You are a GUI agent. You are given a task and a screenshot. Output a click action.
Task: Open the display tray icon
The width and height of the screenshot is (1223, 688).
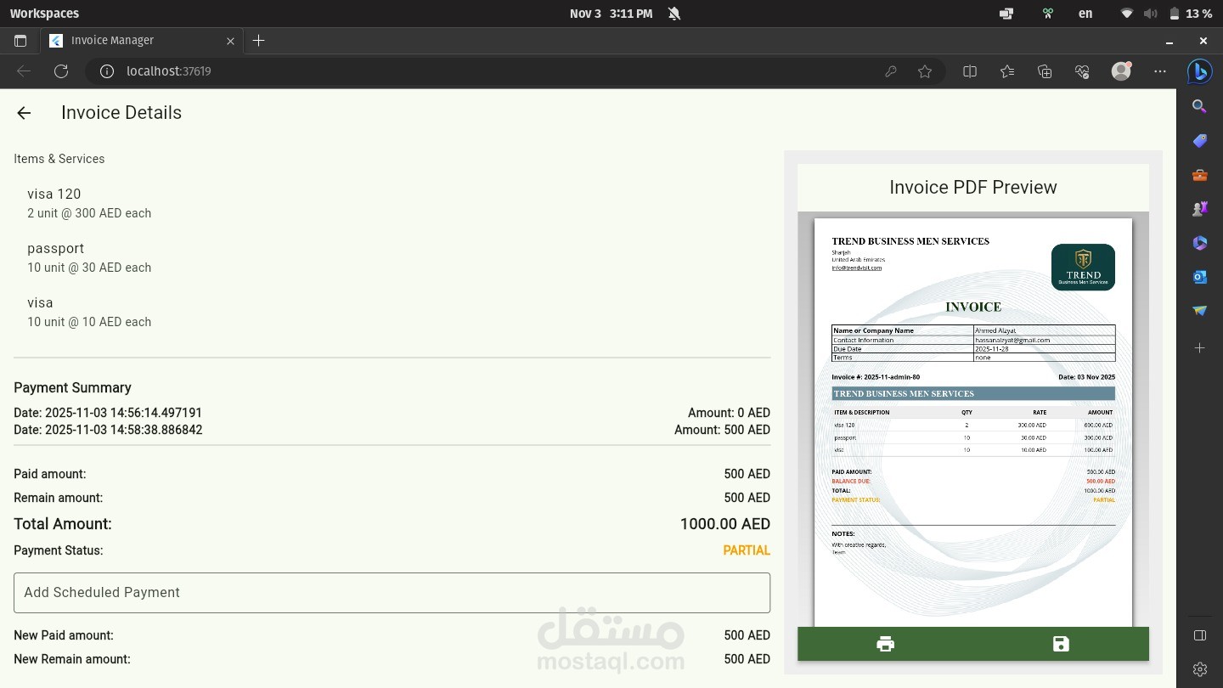pos(1006,14)
